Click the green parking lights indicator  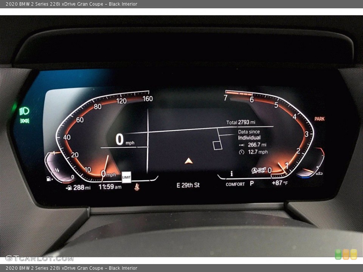click(24, 121)
